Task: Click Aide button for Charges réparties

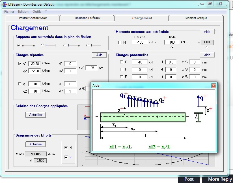Action: coord(99,55)
